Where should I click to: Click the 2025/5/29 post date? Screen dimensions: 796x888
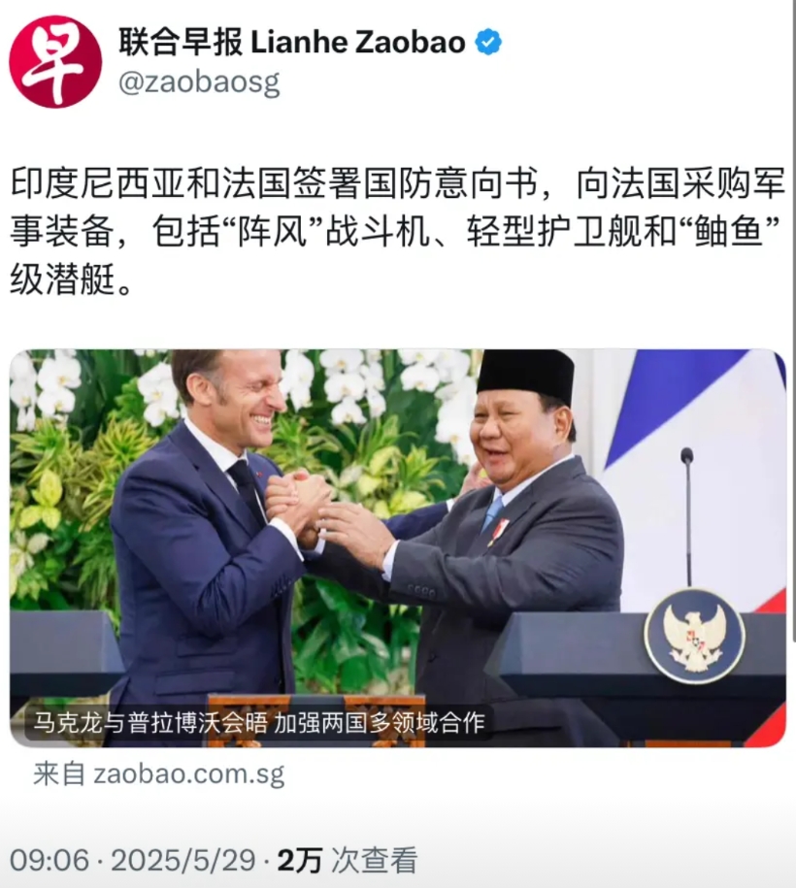[183, 860]
